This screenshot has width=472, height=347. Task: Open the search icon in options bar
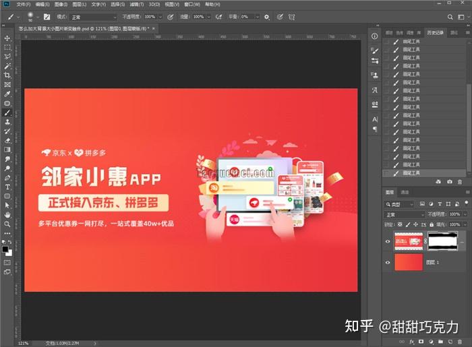pyautogui.click(x=450, y=17)
